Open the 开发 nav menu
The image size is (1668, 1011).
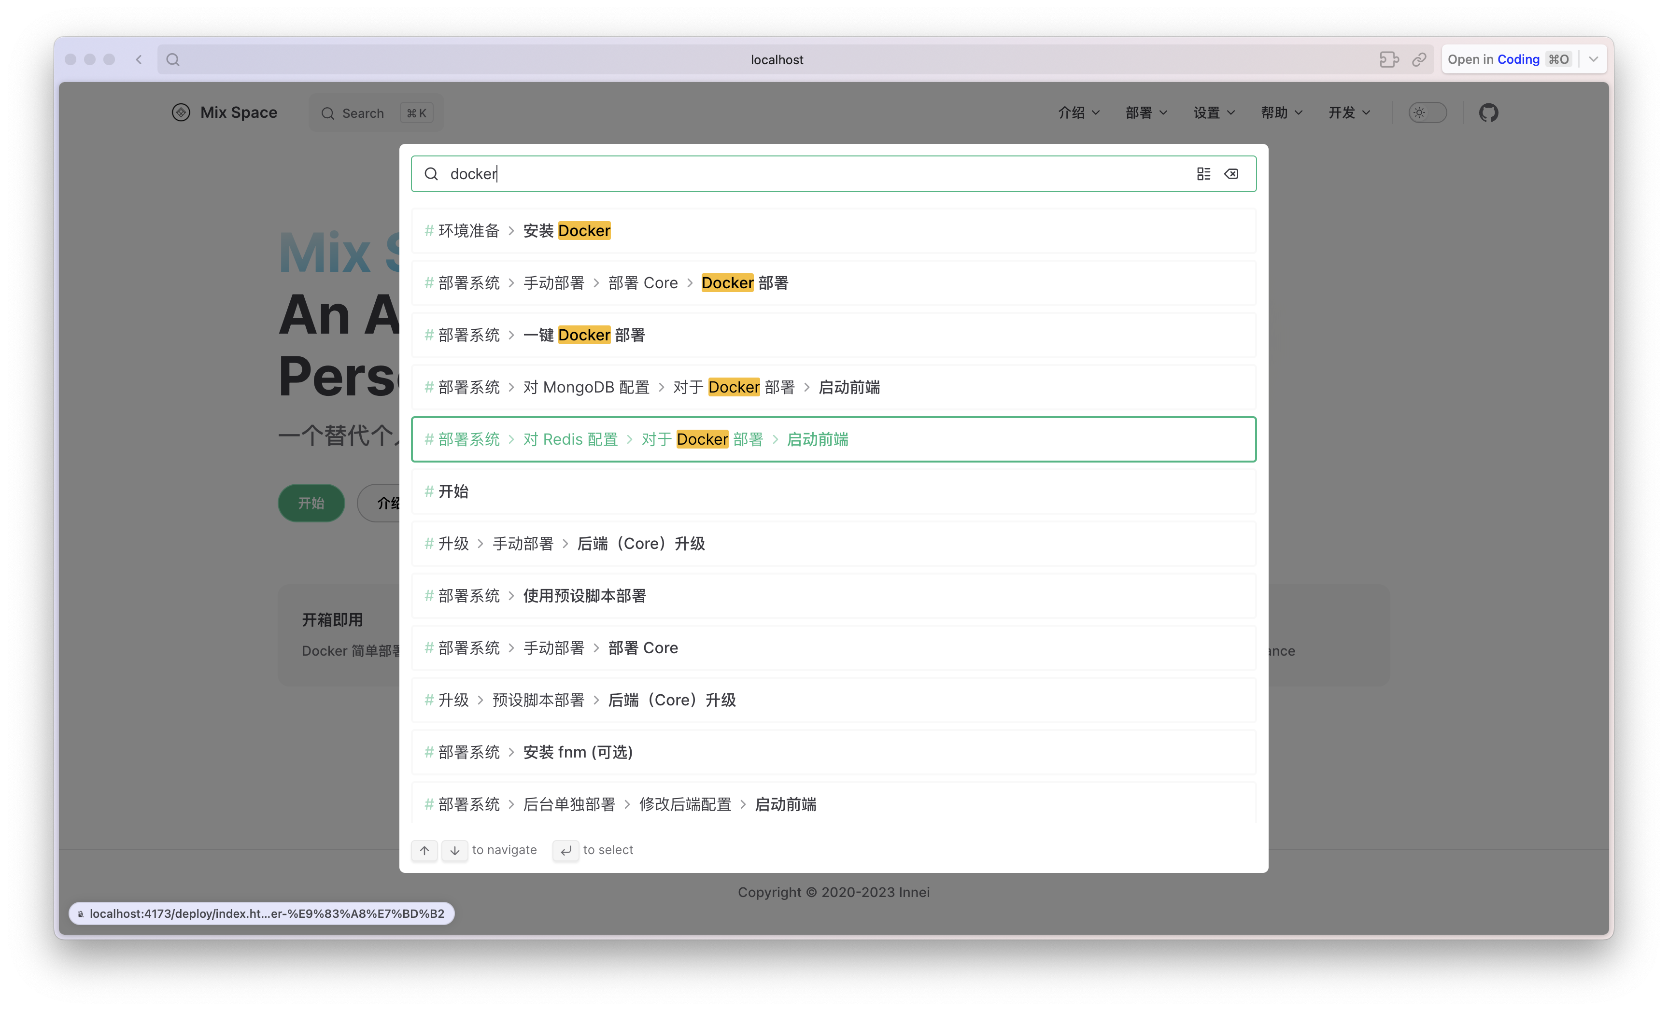coord(1349,112)
